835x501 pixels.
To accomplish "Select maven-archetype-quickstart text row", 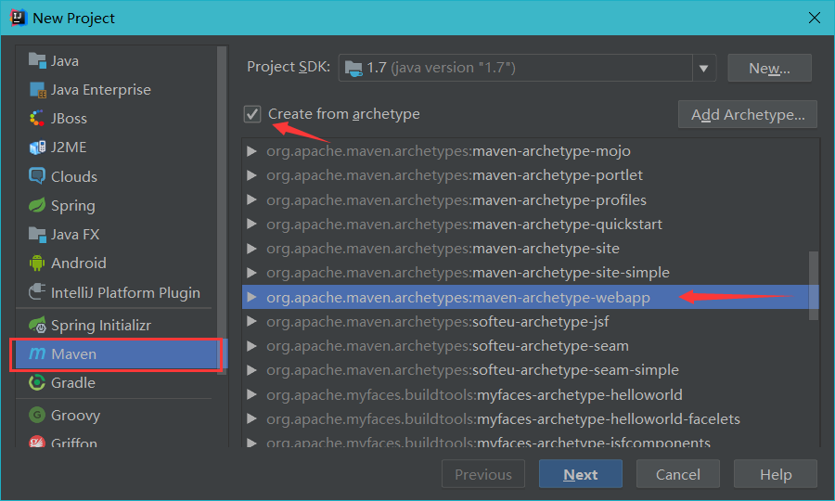I will 464,225.
